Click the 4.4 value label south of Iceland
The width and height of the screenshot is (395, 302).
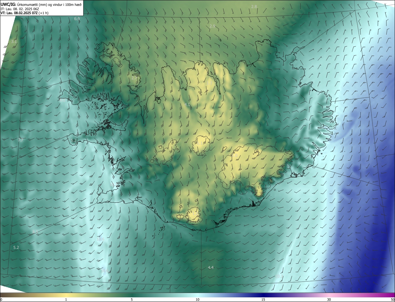(x=211, y=267)
